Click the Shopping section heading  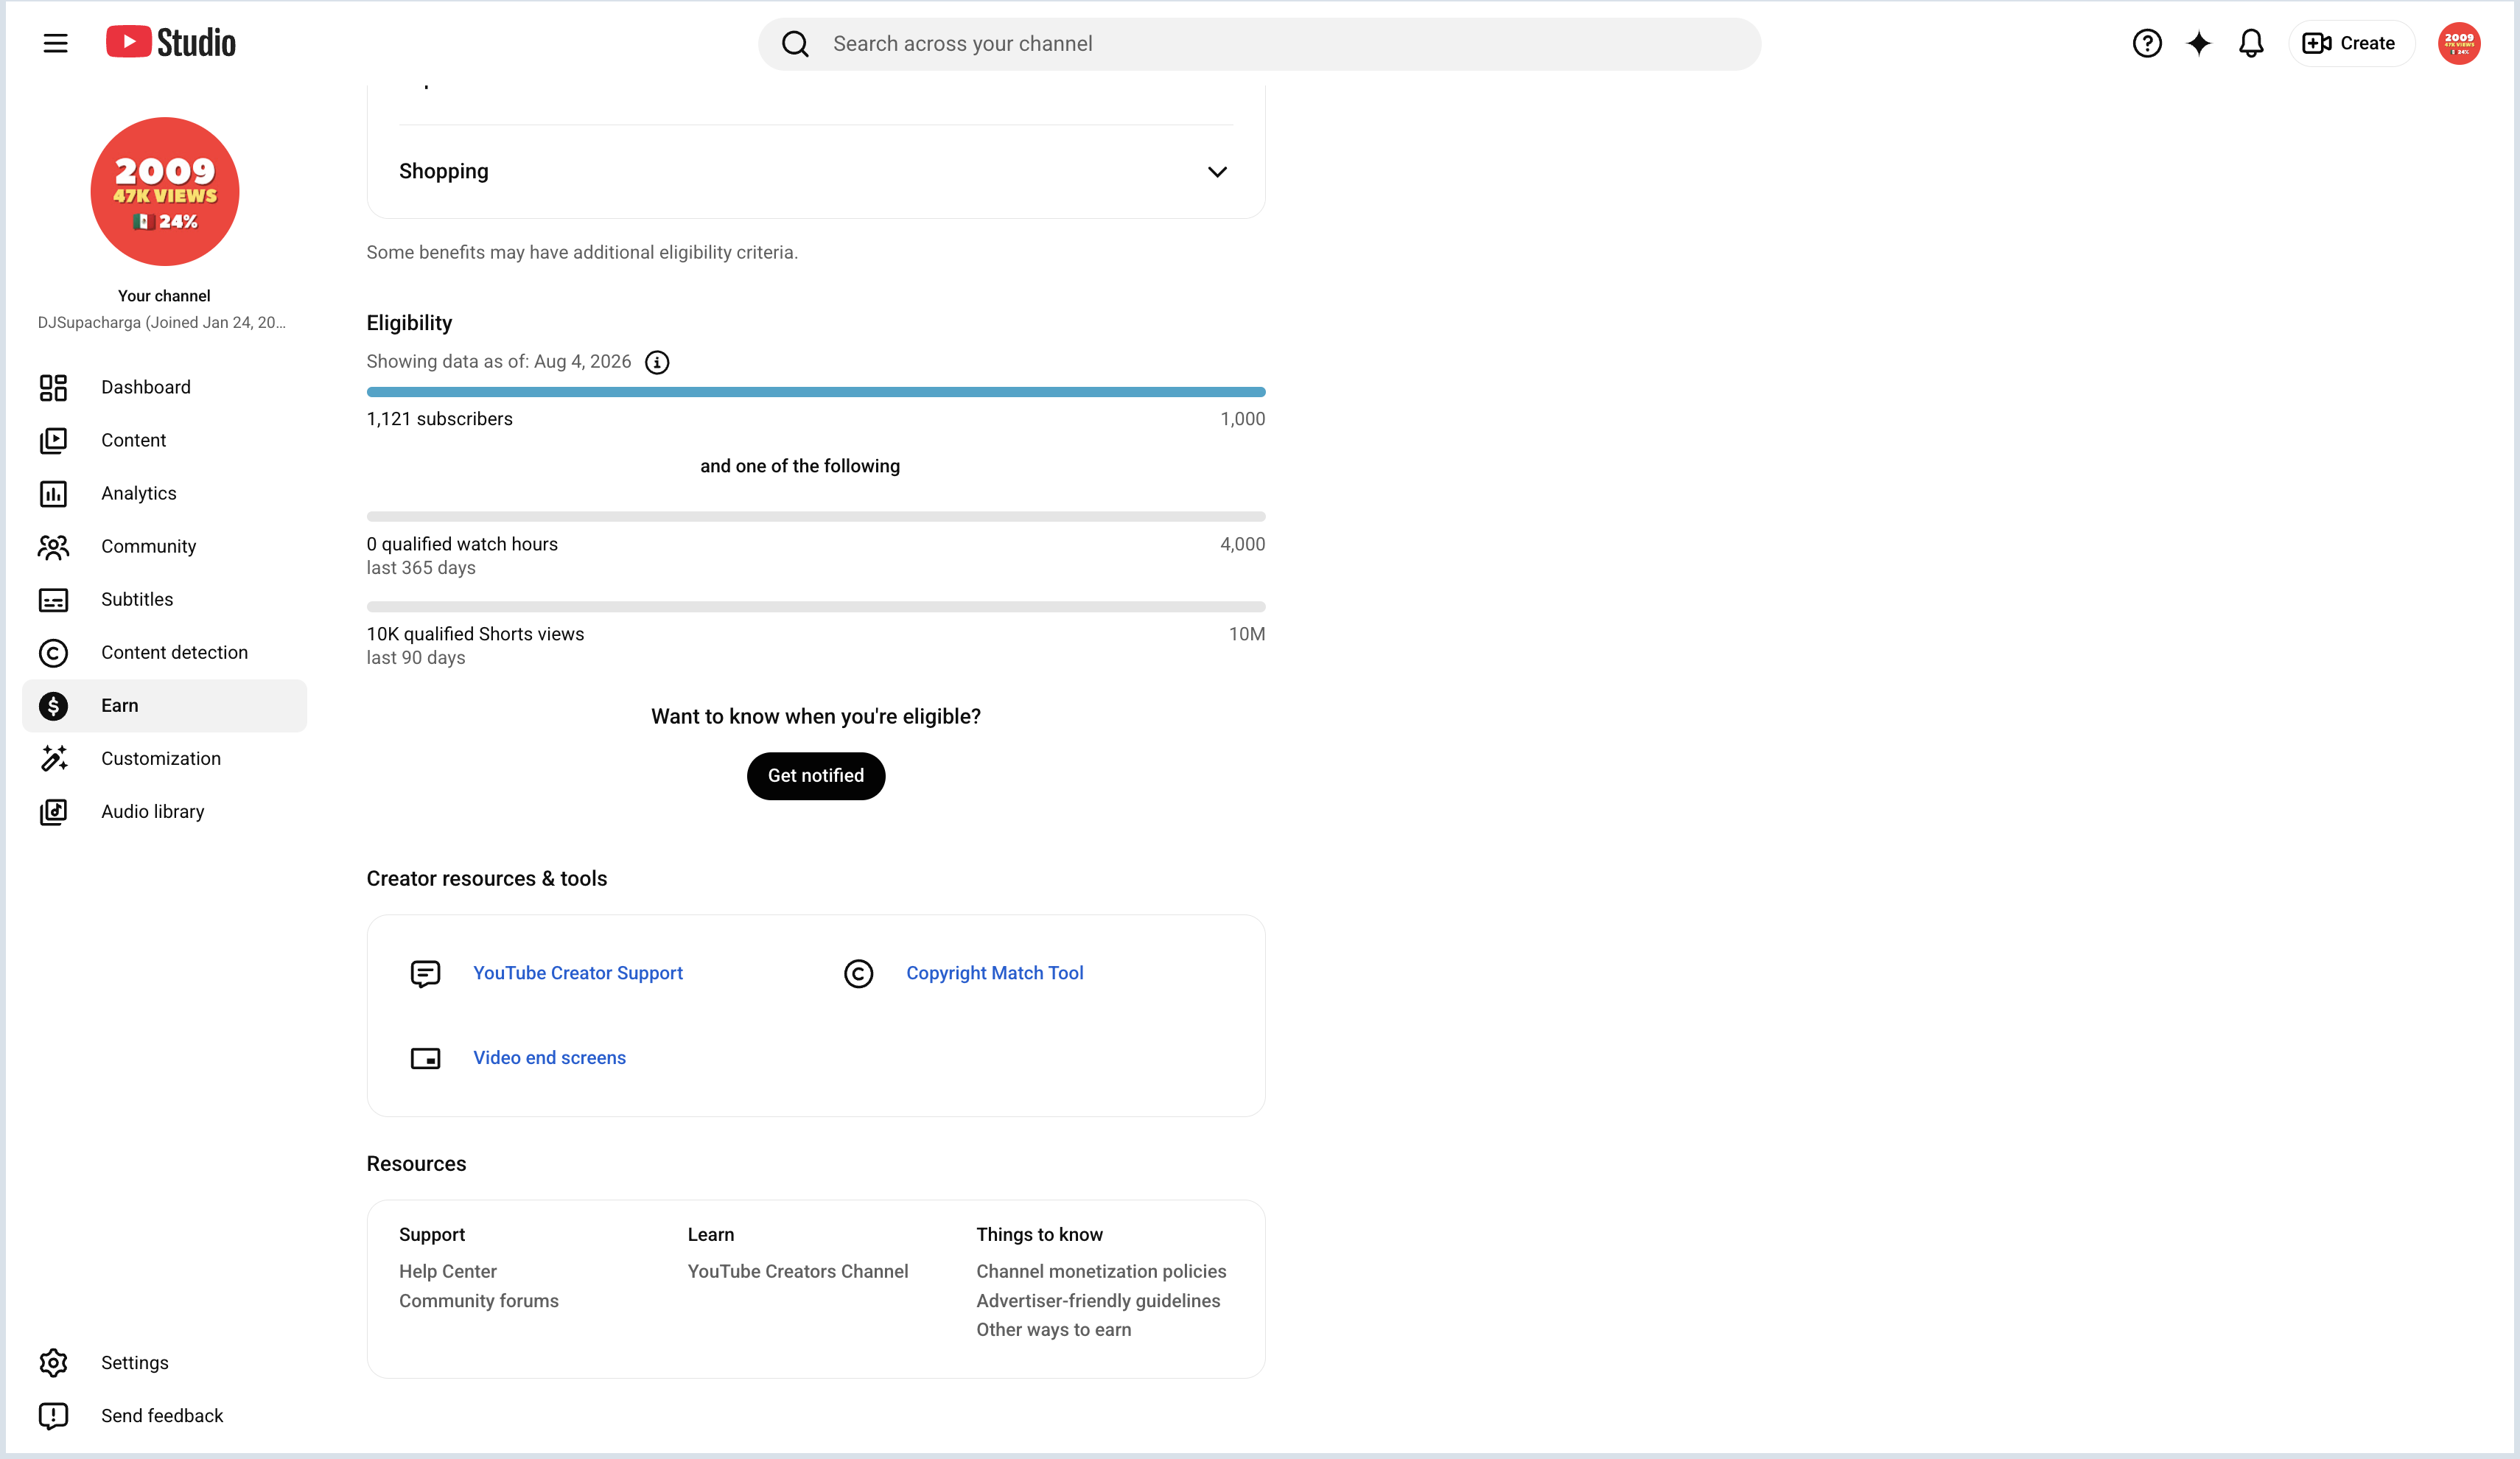(444, 171)
